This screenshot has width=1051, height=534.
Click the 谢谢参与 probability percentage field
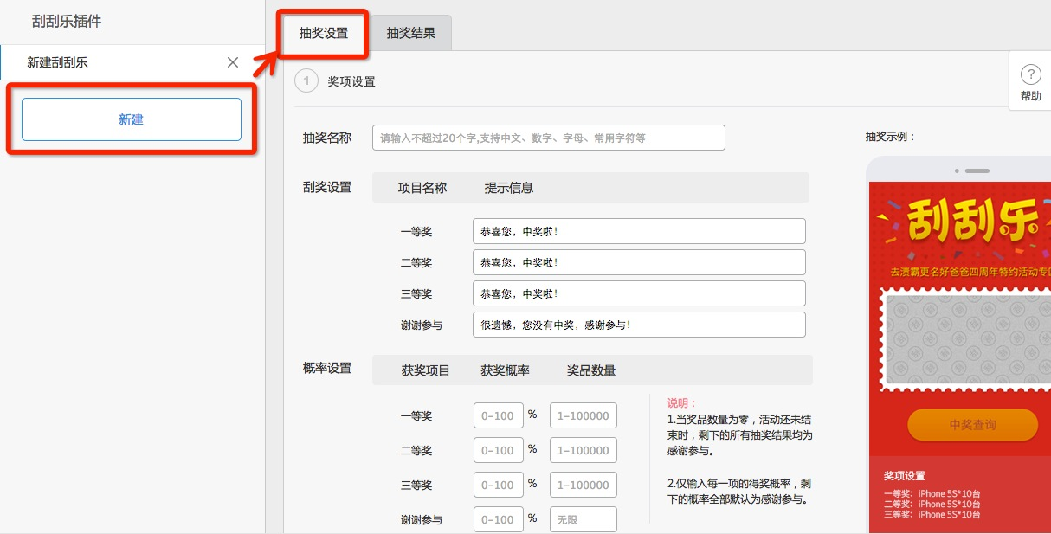[x=499, y=519]
